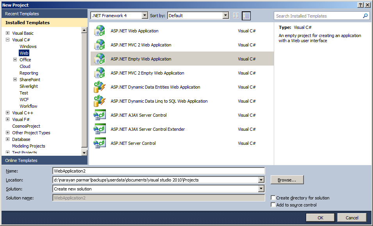The height and width of the screenshot is (226, 373).
Task: Select the Web category
Action: 24,53
